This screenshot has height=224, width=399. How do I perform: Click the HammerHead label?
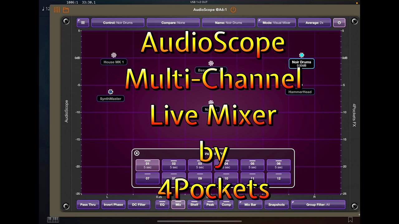pos(300,92)
